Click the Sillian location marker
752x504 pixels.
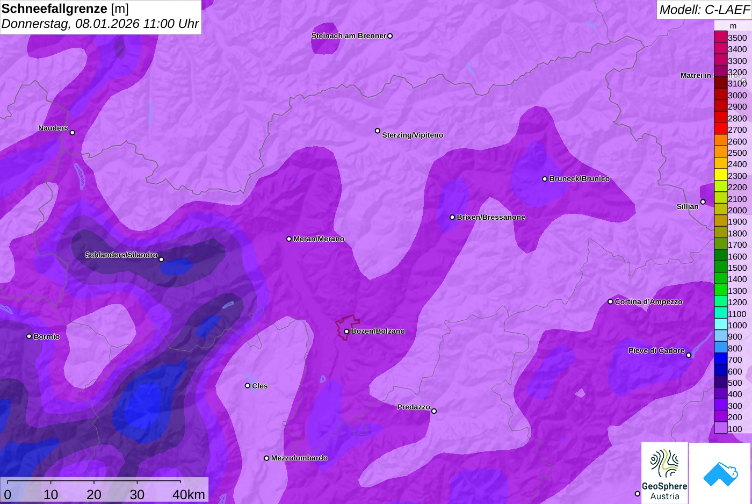tap(703, 202)
